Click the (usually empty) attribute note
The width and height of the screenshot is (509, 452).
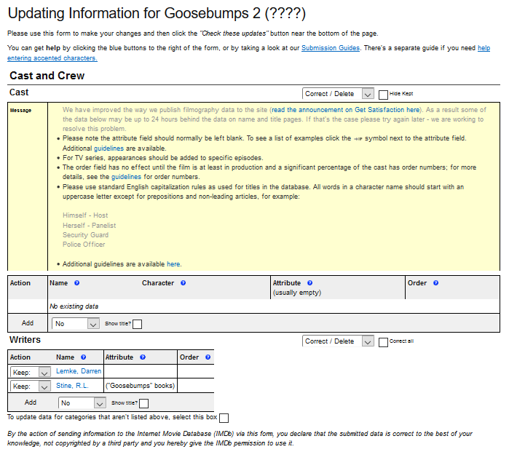[x=297, y=293]
